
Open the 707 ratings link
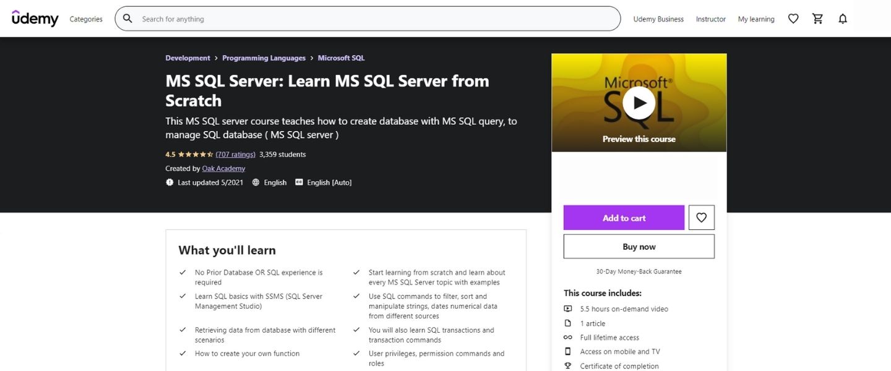coord(236,155)
